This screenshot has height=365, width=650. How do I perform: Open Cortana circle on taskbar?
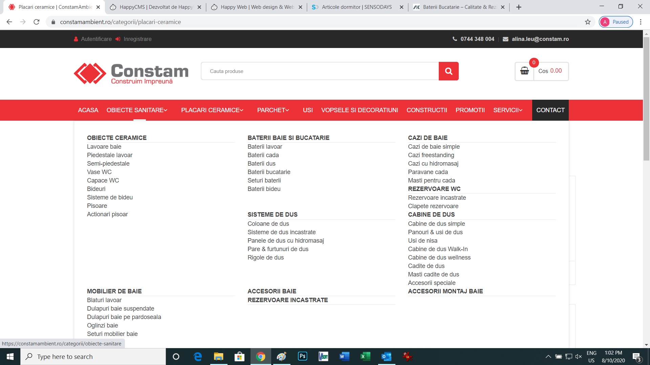(x=176, y=357)
